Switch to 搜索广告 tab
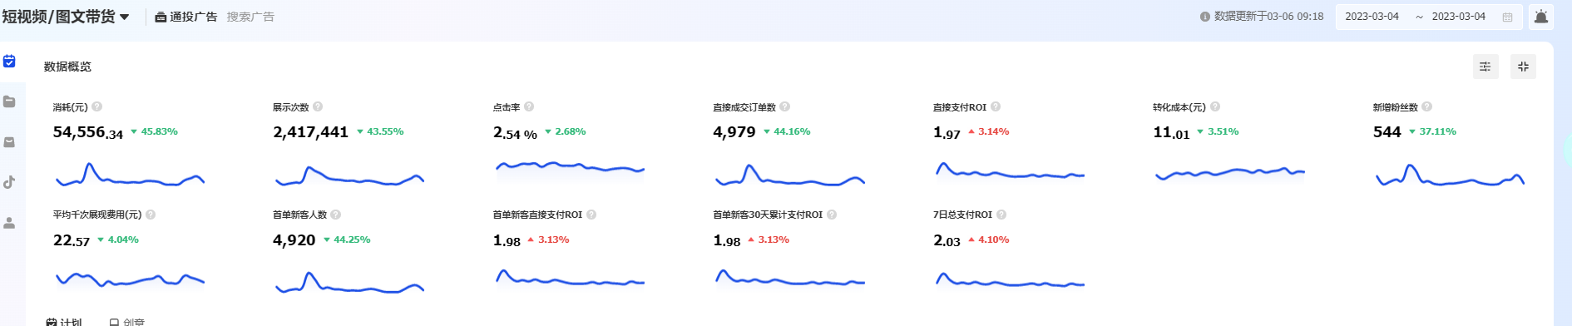Image resolution: width=1572 pixels, height=326 pixels. pos(250,17)
